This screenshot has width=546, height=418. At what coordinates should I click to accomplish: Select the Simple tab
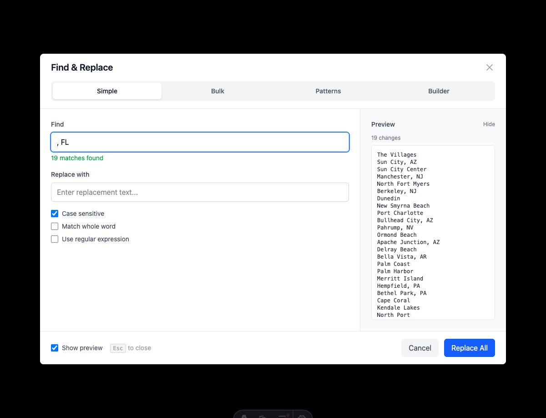point(107,91)
